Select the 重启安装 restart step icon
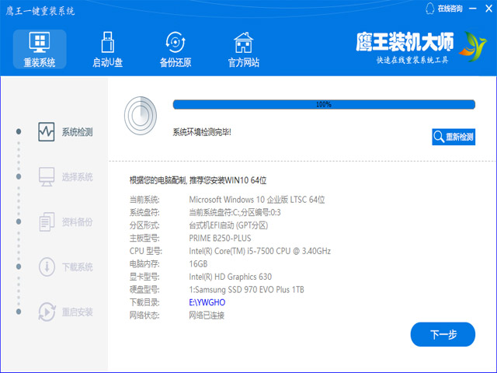Image resolution: width=497 pixels, height=373 pixels. click(x=47, y=312)
